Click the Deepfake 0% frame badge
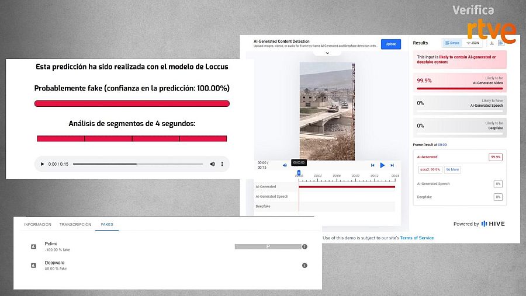 click(498, 197)
